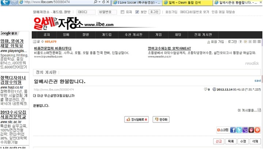Open 아이디/비밀번호 찾기 link
This screenshot has width=263, height=149.
pos(194,12)
